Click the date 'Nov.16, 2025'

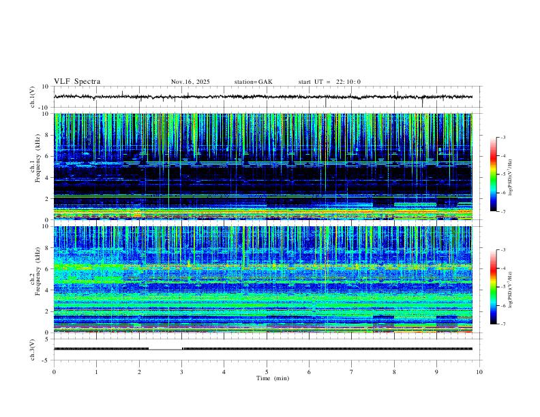click(x=190, y=82)
